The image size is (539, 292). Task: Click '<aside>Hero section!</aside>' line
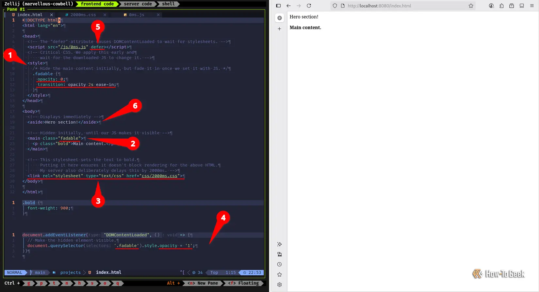click(63, 122)
